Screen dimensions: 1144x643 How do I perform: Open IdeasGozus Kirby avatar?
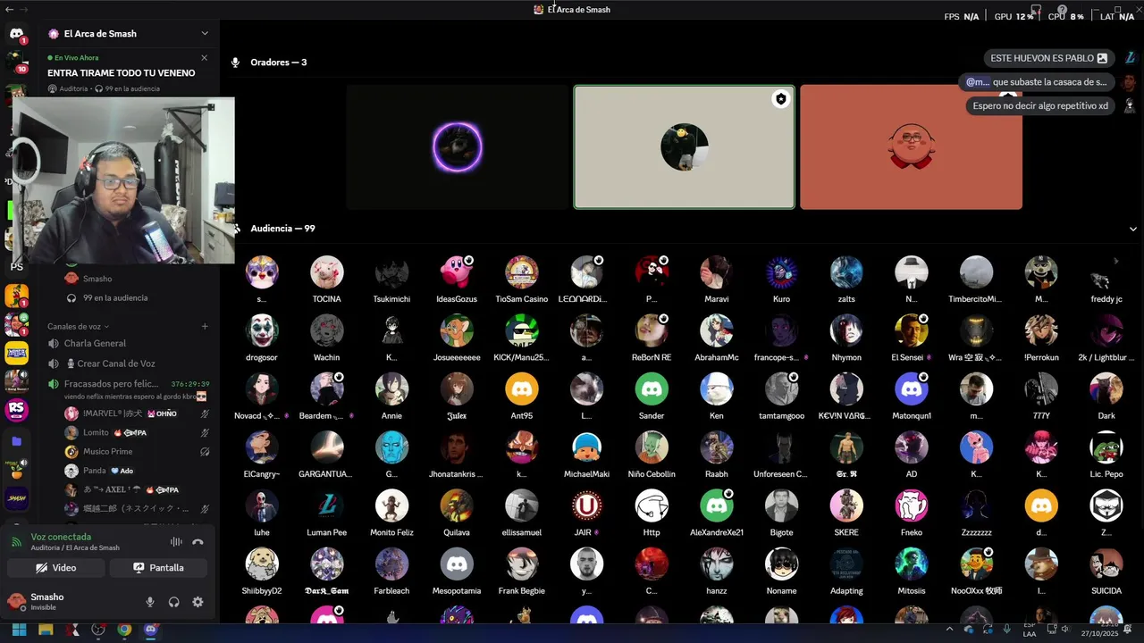457,272
